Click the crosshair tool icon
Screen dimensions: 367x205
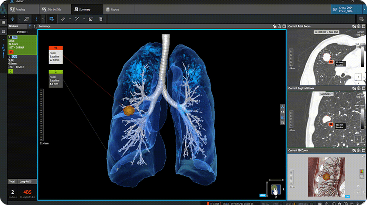point(36,19)
